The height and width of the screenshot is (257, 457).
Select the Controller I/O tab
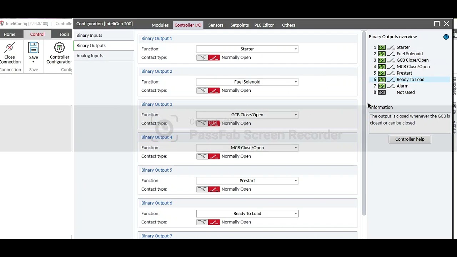[188, 25]
